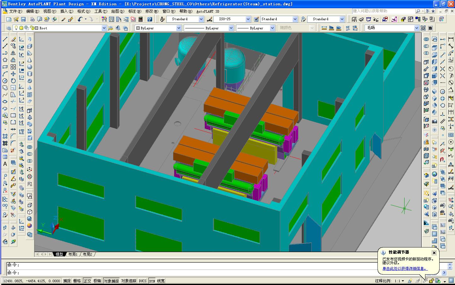455x285 pixels.
Task: Click the 键入问题以获取帮助 help search field
Action: [x=383, y=11]
